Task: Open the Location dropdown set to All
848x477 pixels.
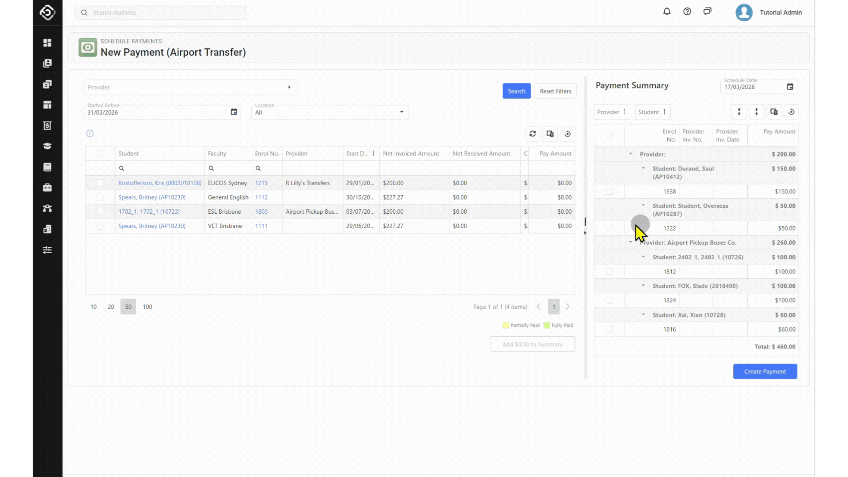Action: point(329,112)
